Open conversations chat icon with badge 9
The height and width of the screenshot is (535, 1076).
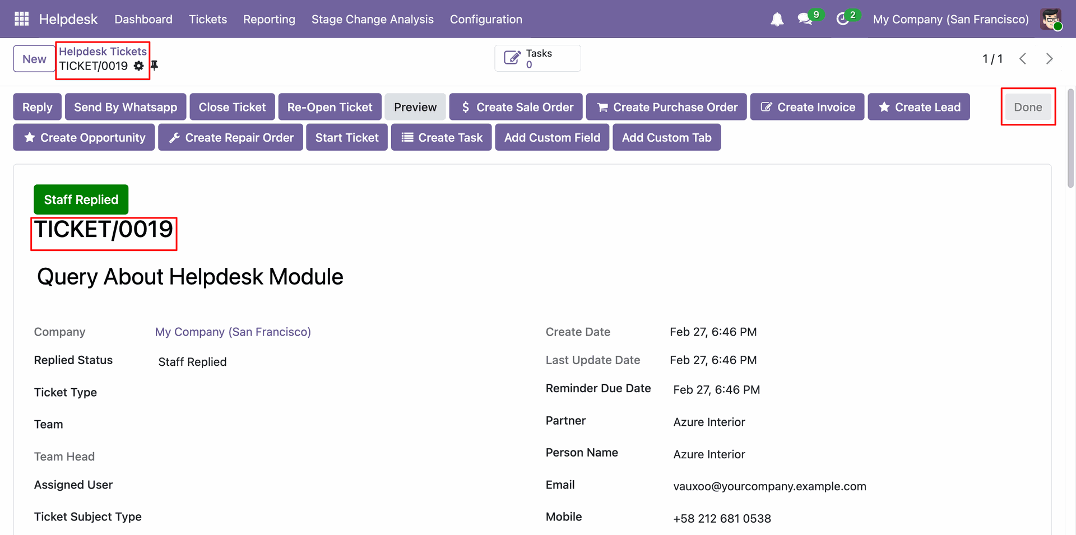805,19
